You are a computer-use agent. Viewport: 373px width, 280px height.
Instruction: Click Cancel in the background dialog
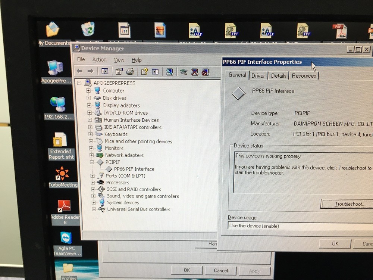(x=221, y=271)
